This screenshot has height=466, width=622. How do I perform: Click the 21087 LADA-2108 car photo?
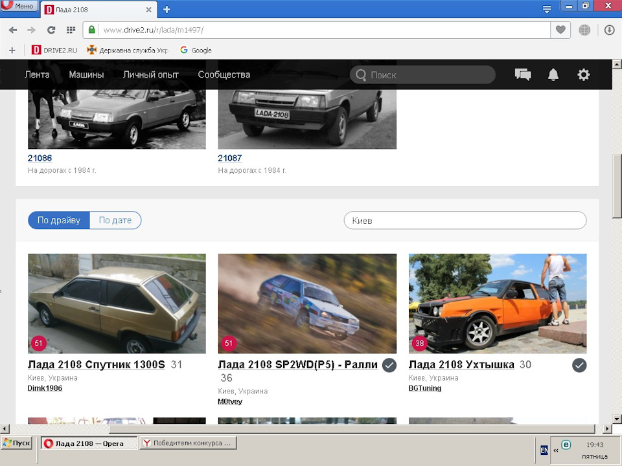pyautogui.click(x=307, y=119)
